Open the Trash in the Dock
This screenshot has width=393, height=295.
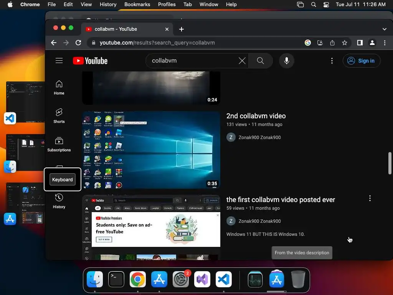pos(298,279)
